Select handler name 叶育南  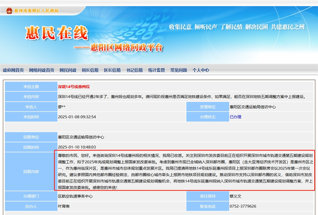pos(64,206)
